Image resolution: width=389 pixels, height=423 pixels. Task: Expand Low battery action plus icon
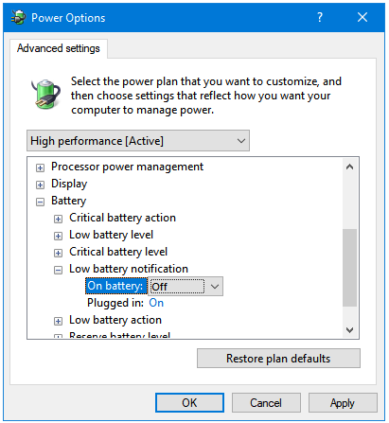(58, 321)
